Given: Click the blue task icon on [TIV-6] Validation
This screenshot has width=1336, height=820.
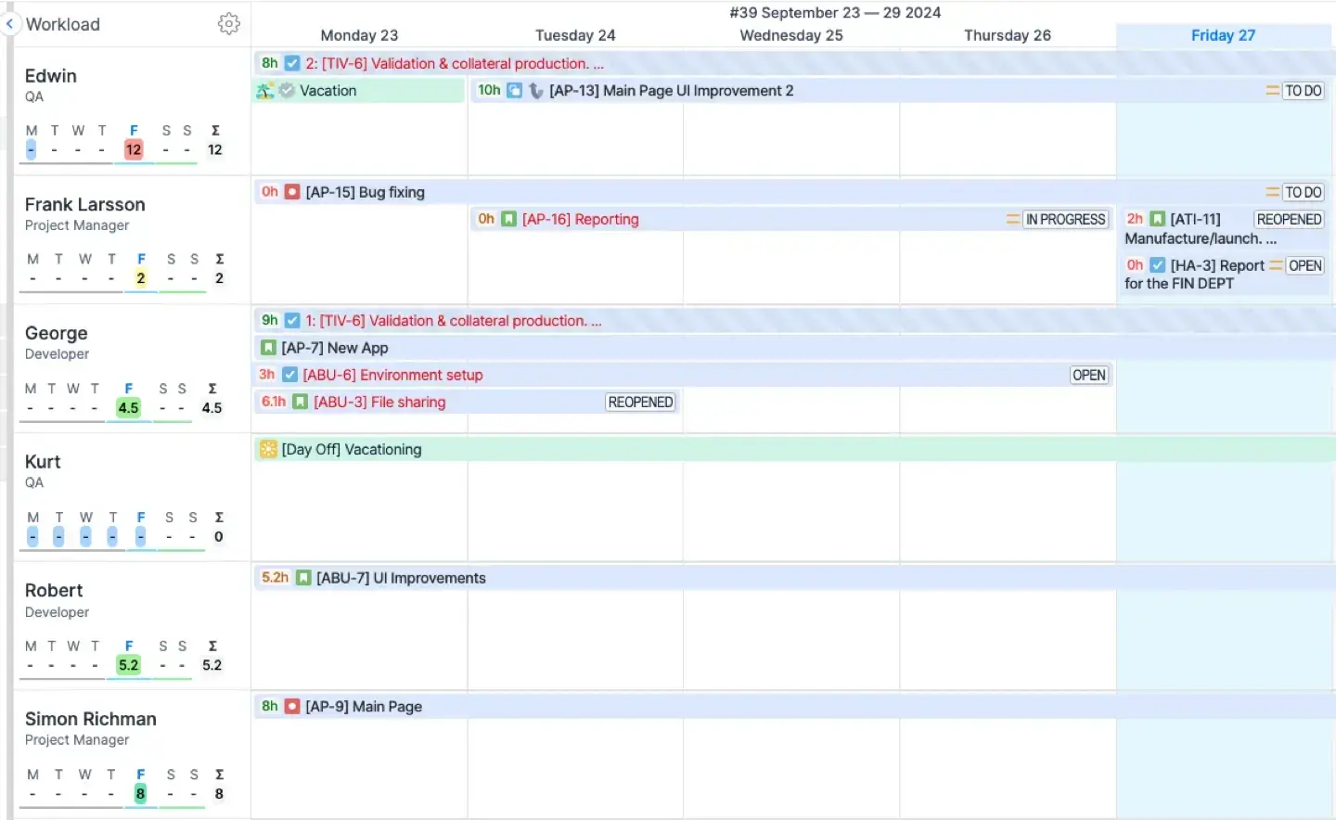Looking at the screenshot, I should [292, 63].
